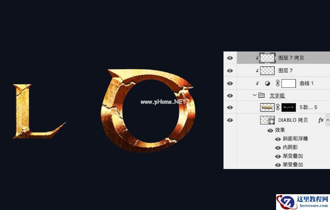Click the link icon on 曲线 1 mask
The image size is (330, 210).
point(278,83)
